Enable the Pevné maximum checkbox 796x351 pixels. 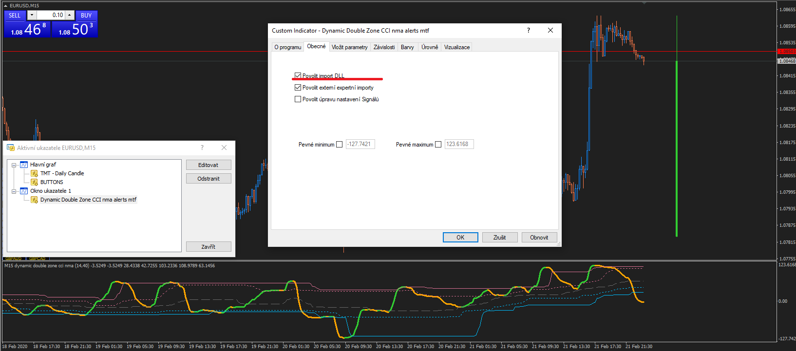[438, 145]
